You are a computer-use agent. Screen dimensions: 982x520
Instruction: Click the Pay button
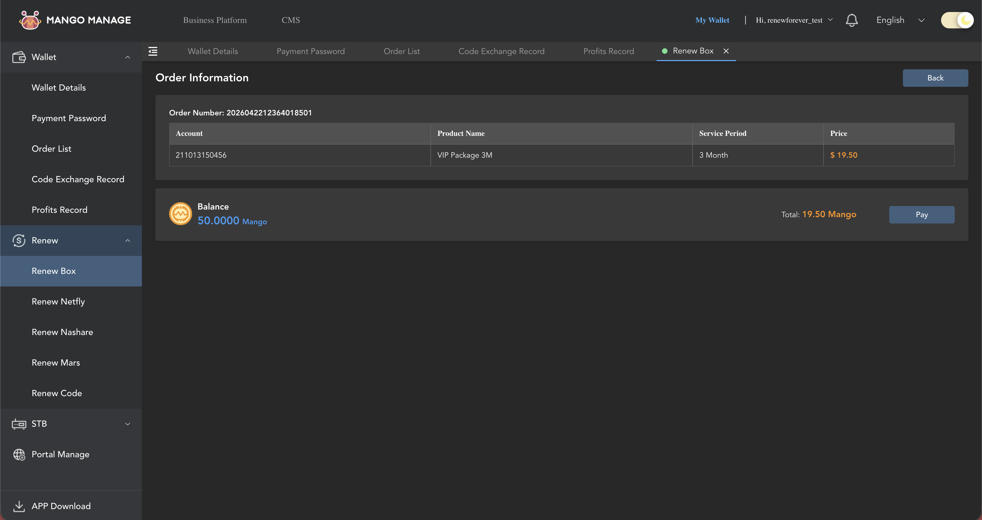click(922, 214)
